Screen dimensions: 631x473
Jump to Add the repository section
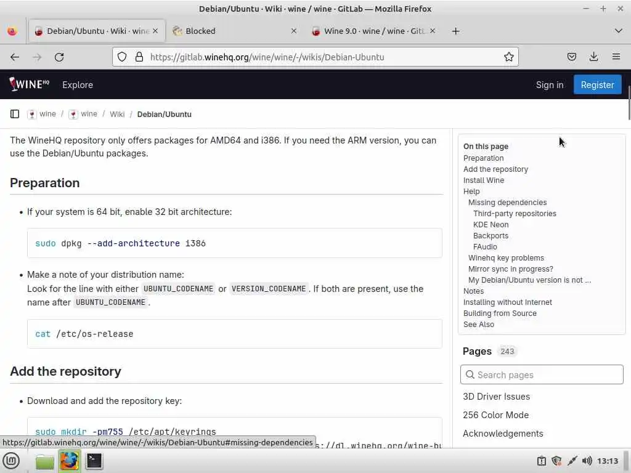(495, 169)
